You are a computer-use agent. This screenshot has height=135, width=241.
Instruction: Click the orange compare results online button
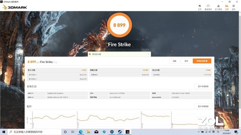coord(202,61)
